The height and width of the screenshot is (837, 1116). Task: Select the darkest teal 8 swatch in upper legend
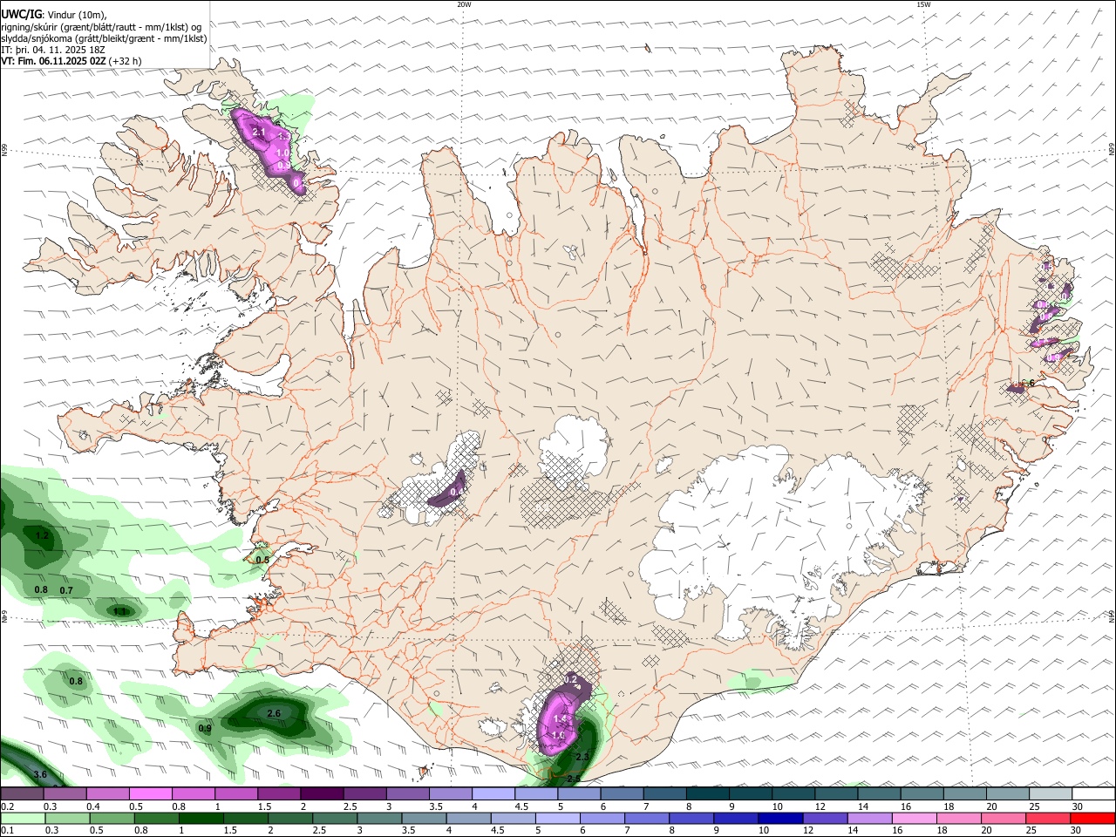coord(708,794)
